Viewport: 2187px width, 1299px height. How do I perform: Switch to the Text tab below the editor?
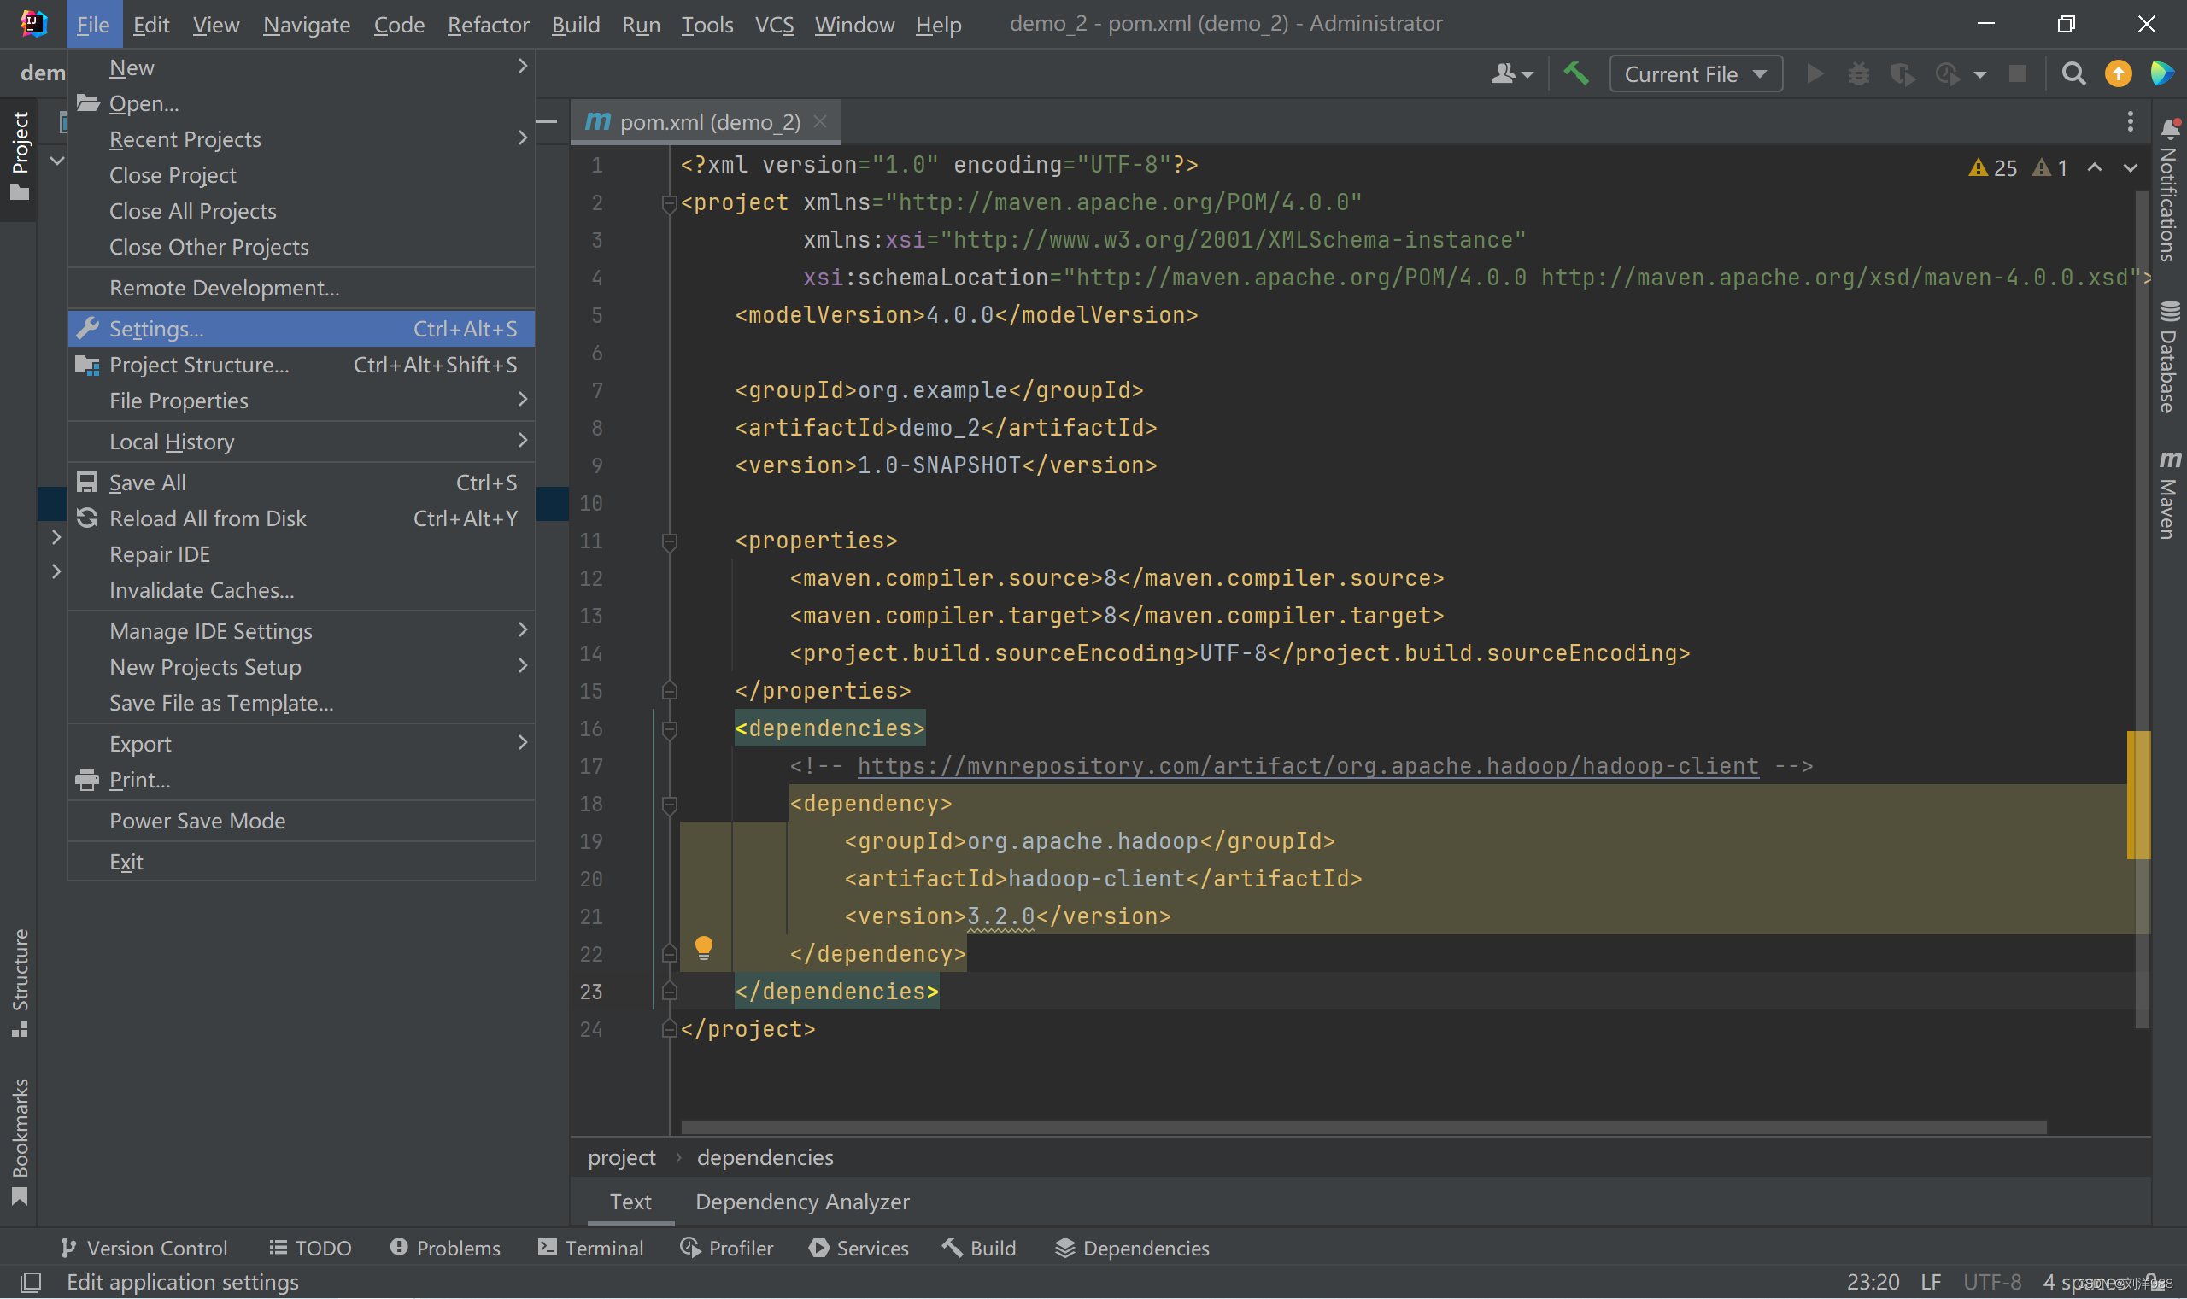point(630,1202)
